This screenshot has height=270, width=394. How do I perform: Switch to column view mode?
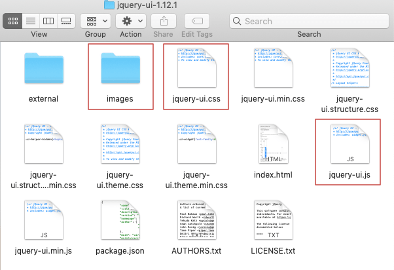[x=48, y=21]
